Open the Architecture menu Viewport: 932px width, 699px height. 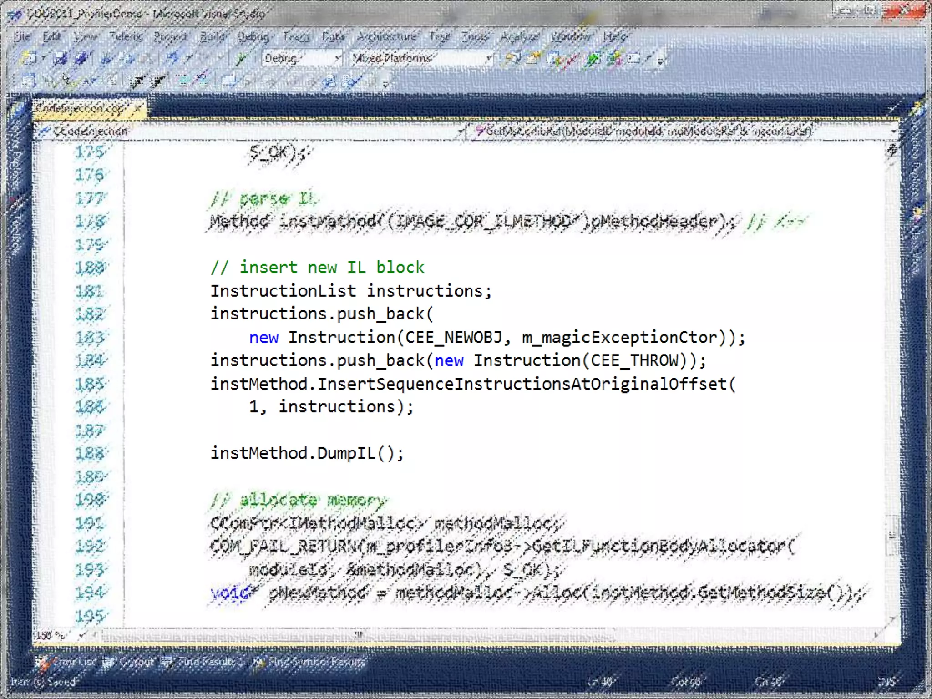(x=386, y=36)
